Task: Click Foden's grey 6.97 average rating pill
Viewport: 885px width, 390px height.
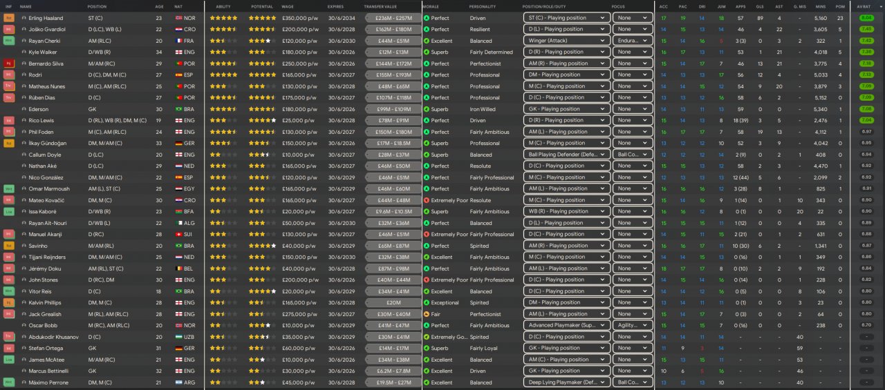Action: (x=866, y=132)
